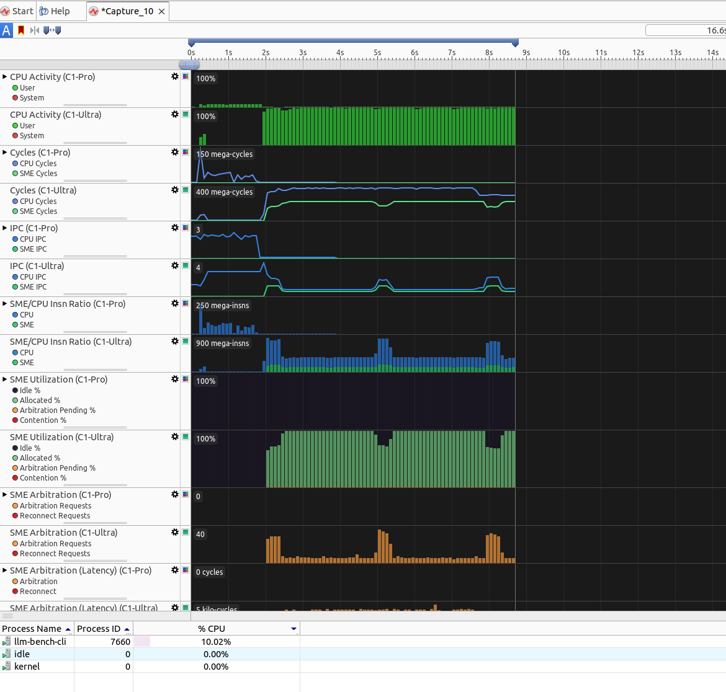Image resolution: width=726 pixels, height=692 pixels.
Task: Toggle chart type box for SME/CPU Insn Ratio (C1-Pro)
Action: click(186, 303)
